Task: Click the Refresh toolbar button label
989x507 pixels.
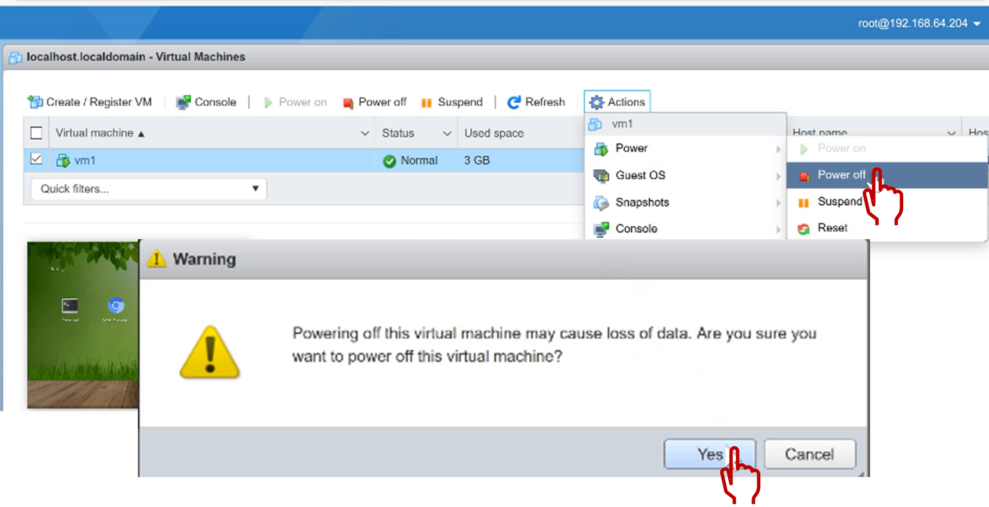Action: coord(545,102)
